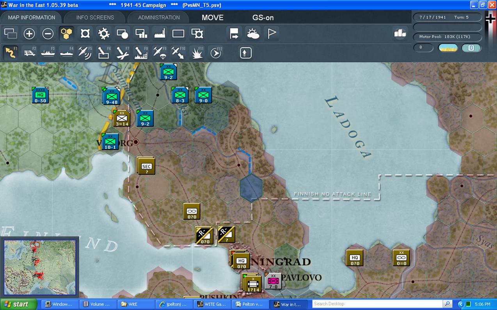497x310 pixels.
Task: Select the Finnish 10-1 unit near Vyborg
Action: point(110,141)
